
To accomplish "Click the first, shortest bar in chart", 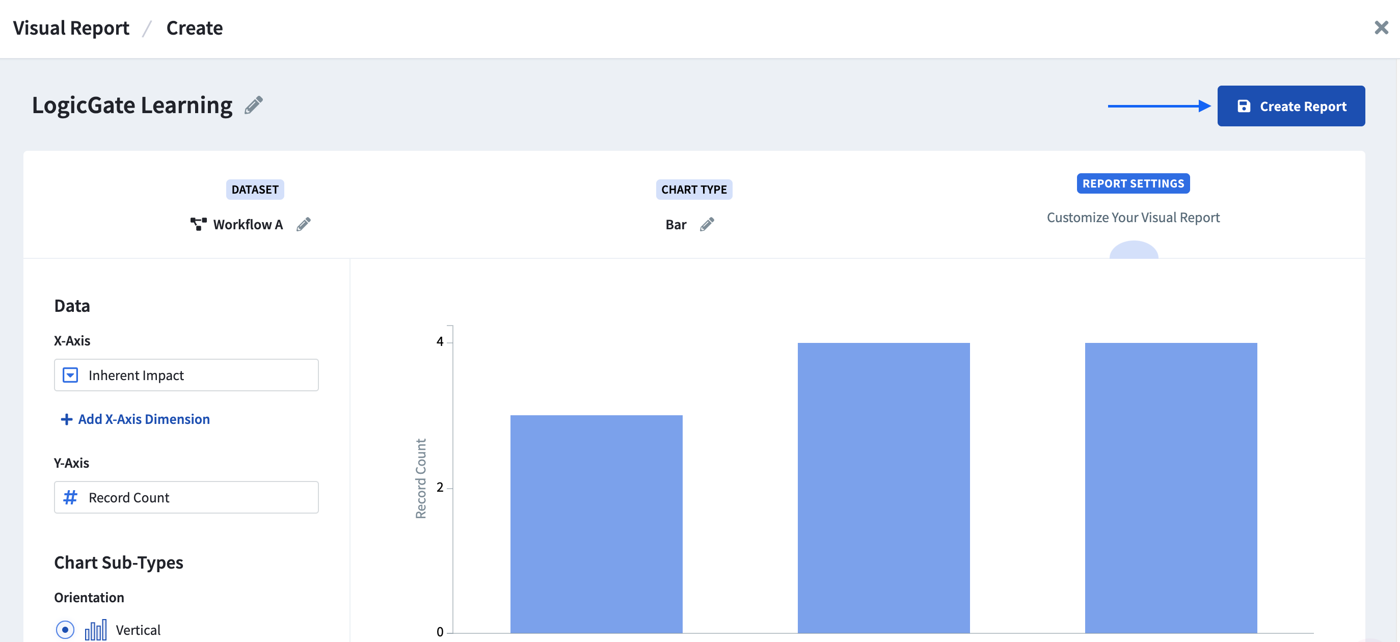I will (596, 523).
